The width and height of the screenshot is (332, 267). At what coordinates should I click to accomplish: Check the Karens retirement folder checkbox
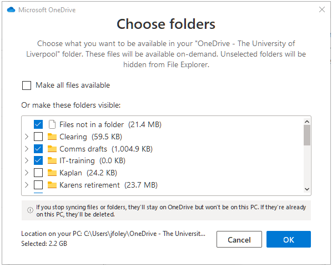(38, 185)
